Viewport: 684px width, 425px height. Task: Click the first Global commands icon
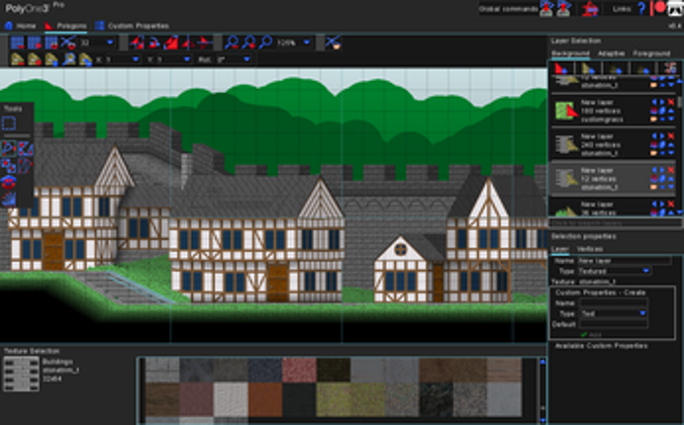pos(545,9)
